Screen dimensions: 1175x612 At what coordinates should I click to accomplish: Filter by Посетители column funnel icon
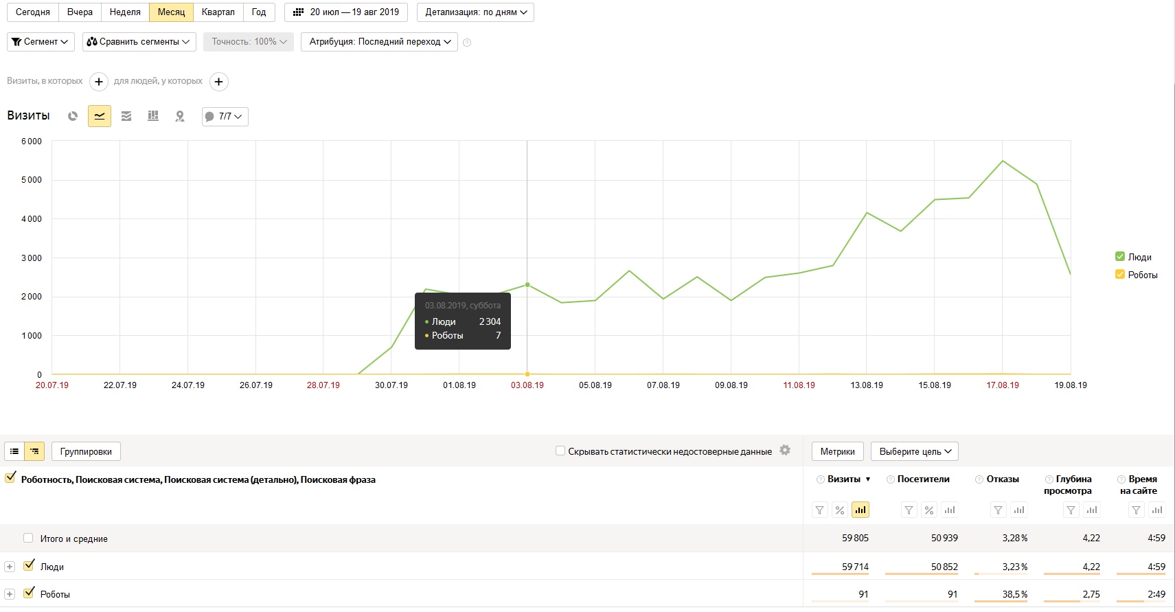[909, 510]
